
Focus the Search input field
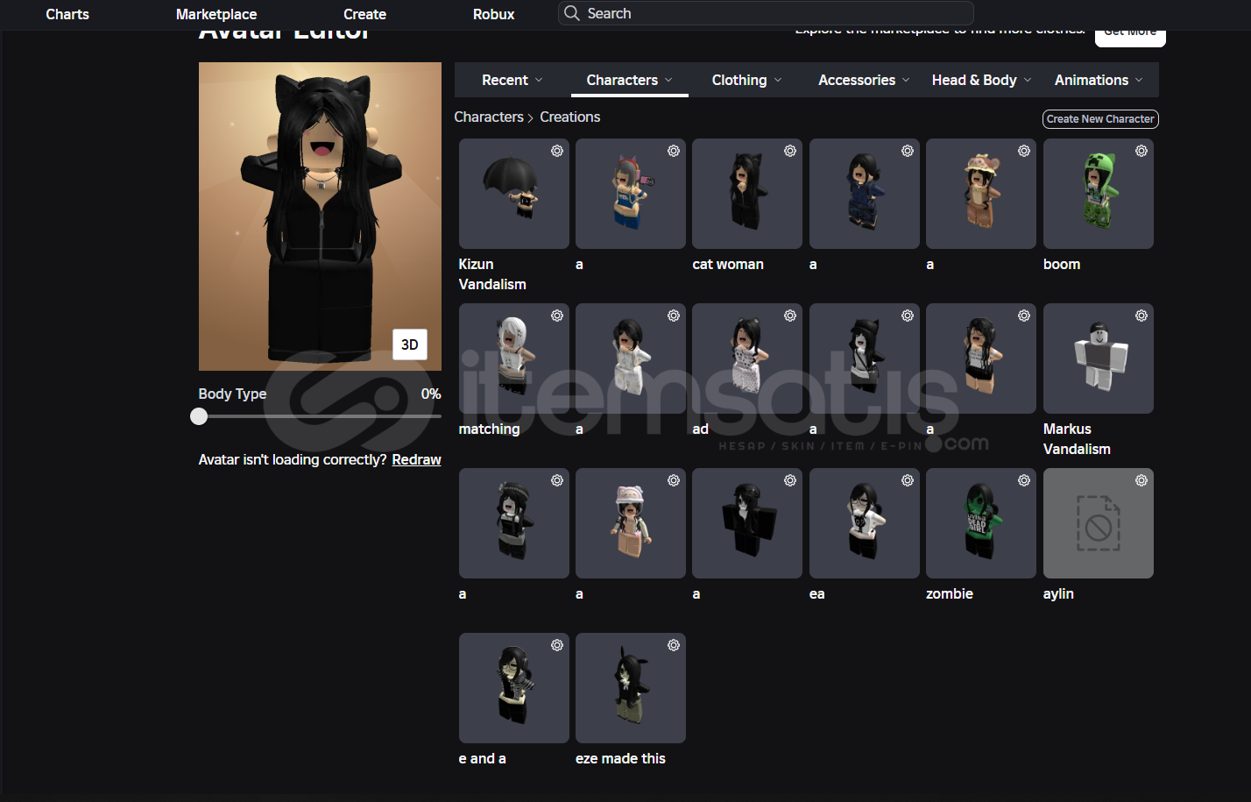tap(766, 13)
